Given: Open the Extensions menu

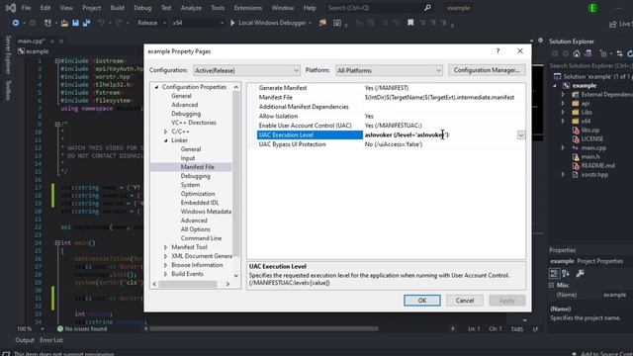Looking at the screenshot, I should [248, 8].
